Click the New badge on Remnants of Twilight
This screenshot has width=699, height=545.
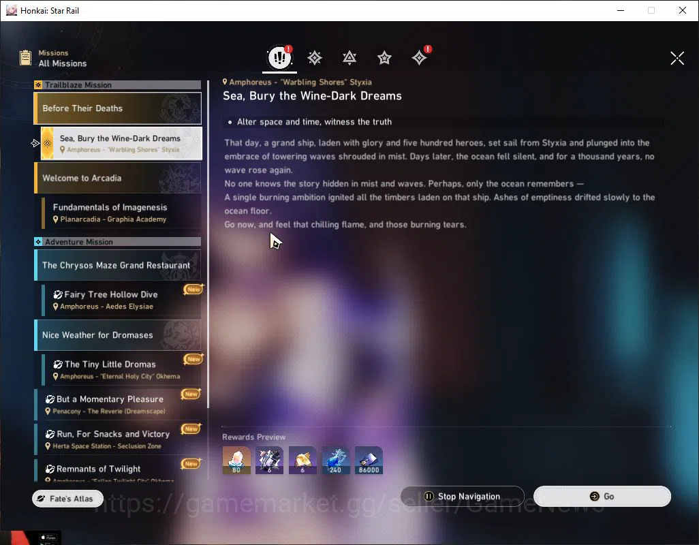[191, 463]
